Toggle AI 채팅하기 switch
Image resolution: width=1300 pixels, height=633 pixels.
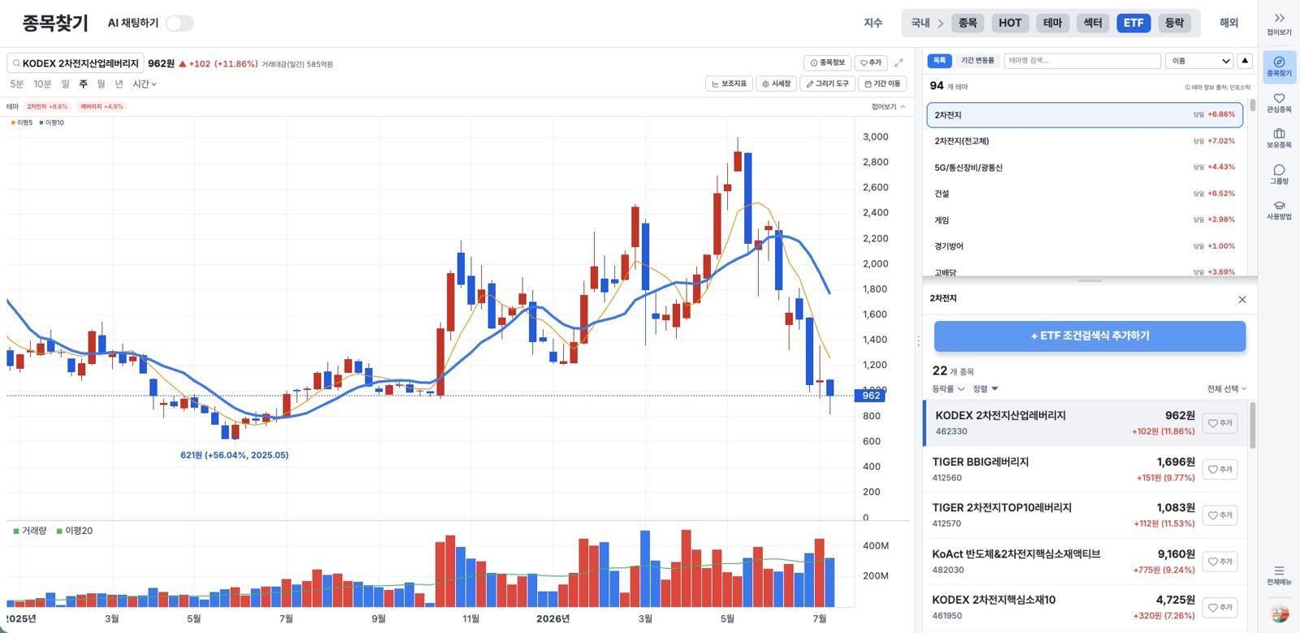pyautogui.click(x=180, y=24)
